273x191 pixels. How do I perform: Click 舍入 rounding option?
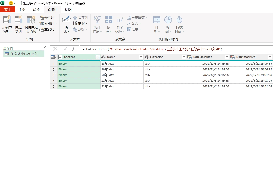[134, 23]
